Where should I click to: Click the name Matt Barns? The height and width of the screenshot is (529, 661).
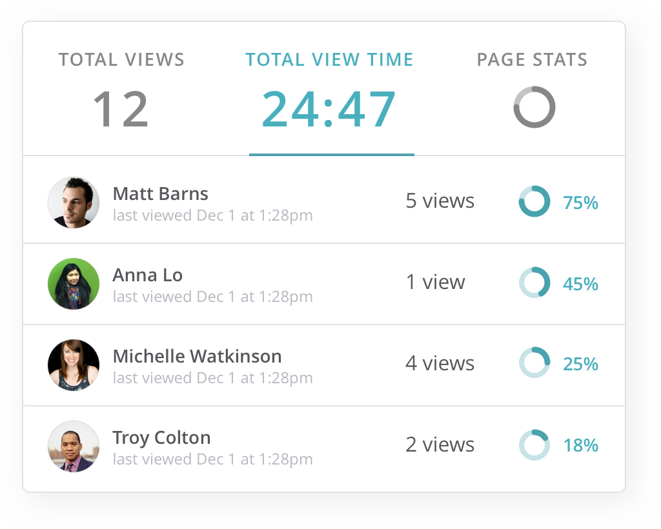160,193
